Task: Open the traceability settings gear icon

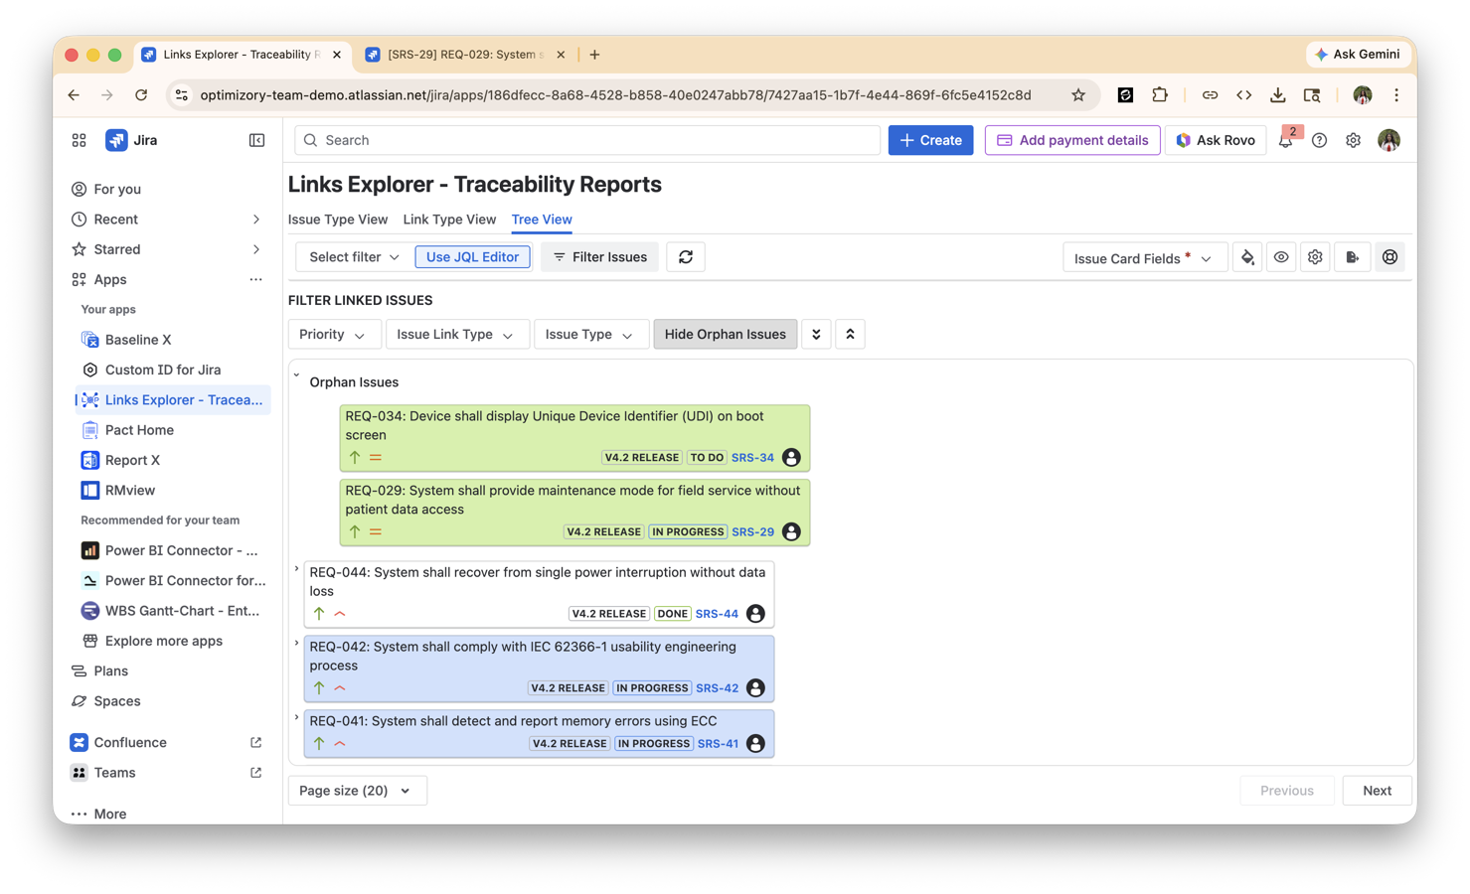Action: (x=1315, y=256)
